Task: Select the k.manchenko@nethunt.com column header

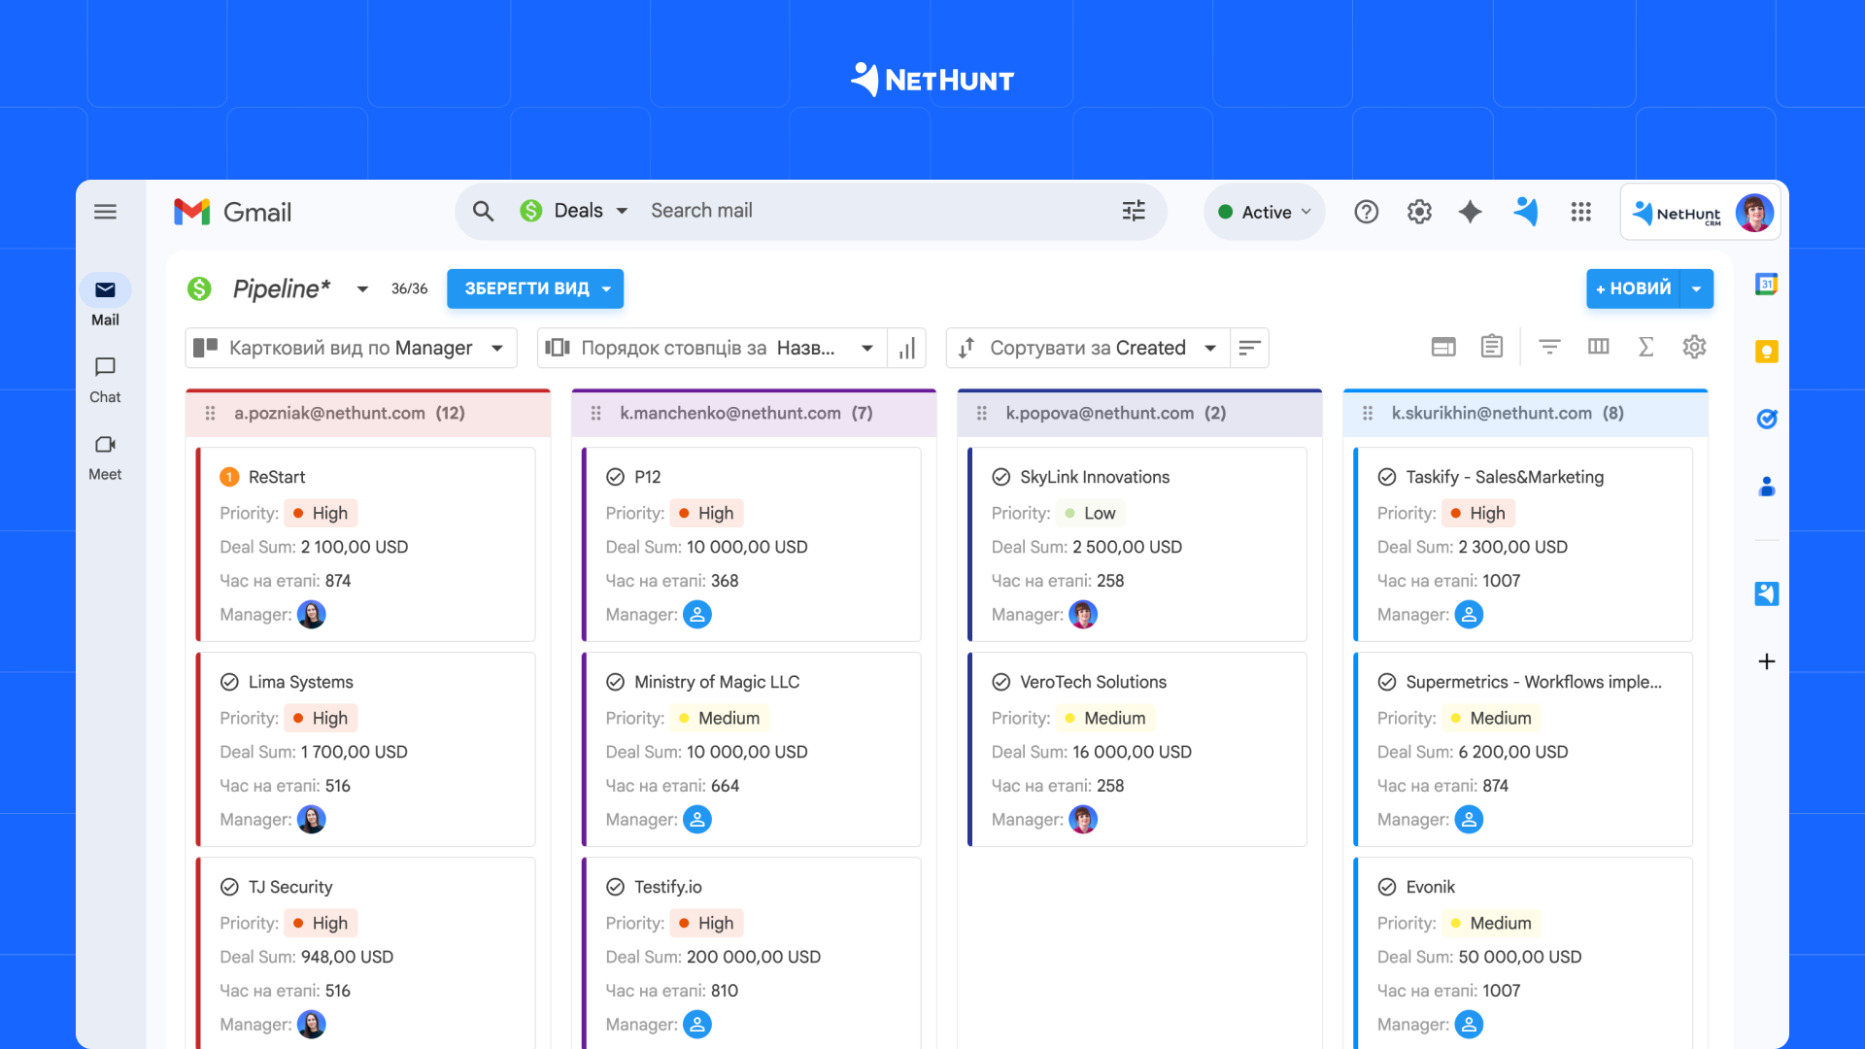Action: pos(754,413)
